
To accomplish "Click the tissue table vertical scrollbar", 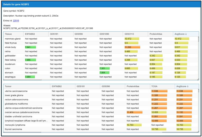I will 198,39.
